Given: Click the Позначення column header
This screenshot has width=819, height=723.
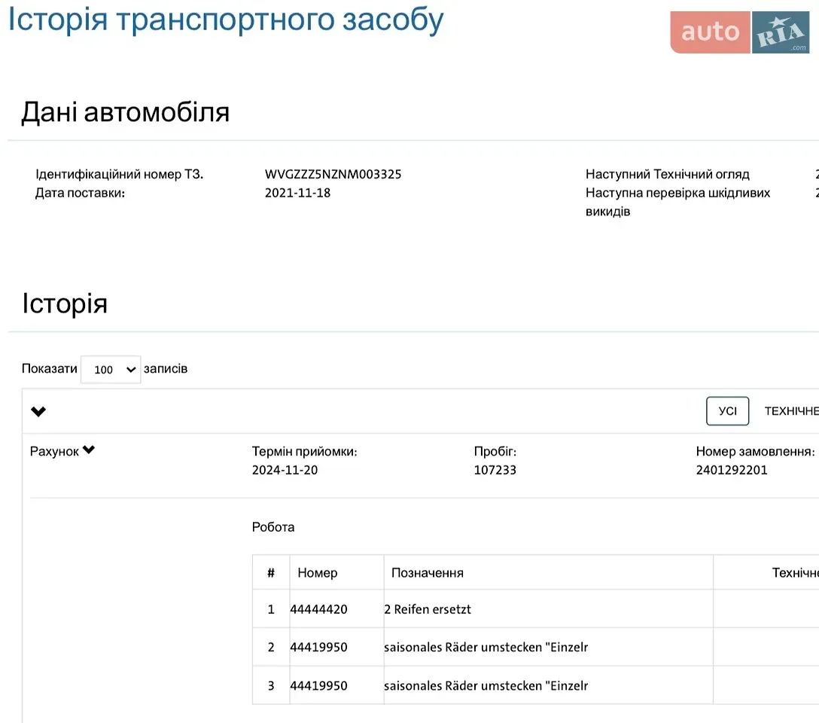Looking at the screenshot, I should tap(428, 572).
